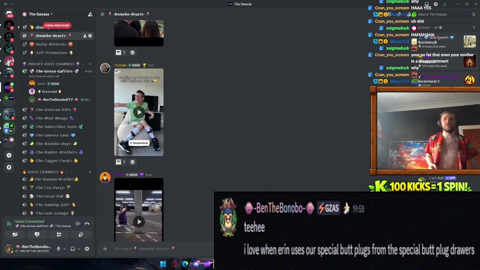Join The-Mod-Mongs voice channel

(x=57, y=118)
